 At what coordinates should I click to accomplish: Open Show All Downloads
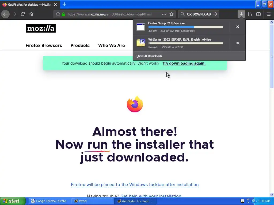(x=149, y=56)
